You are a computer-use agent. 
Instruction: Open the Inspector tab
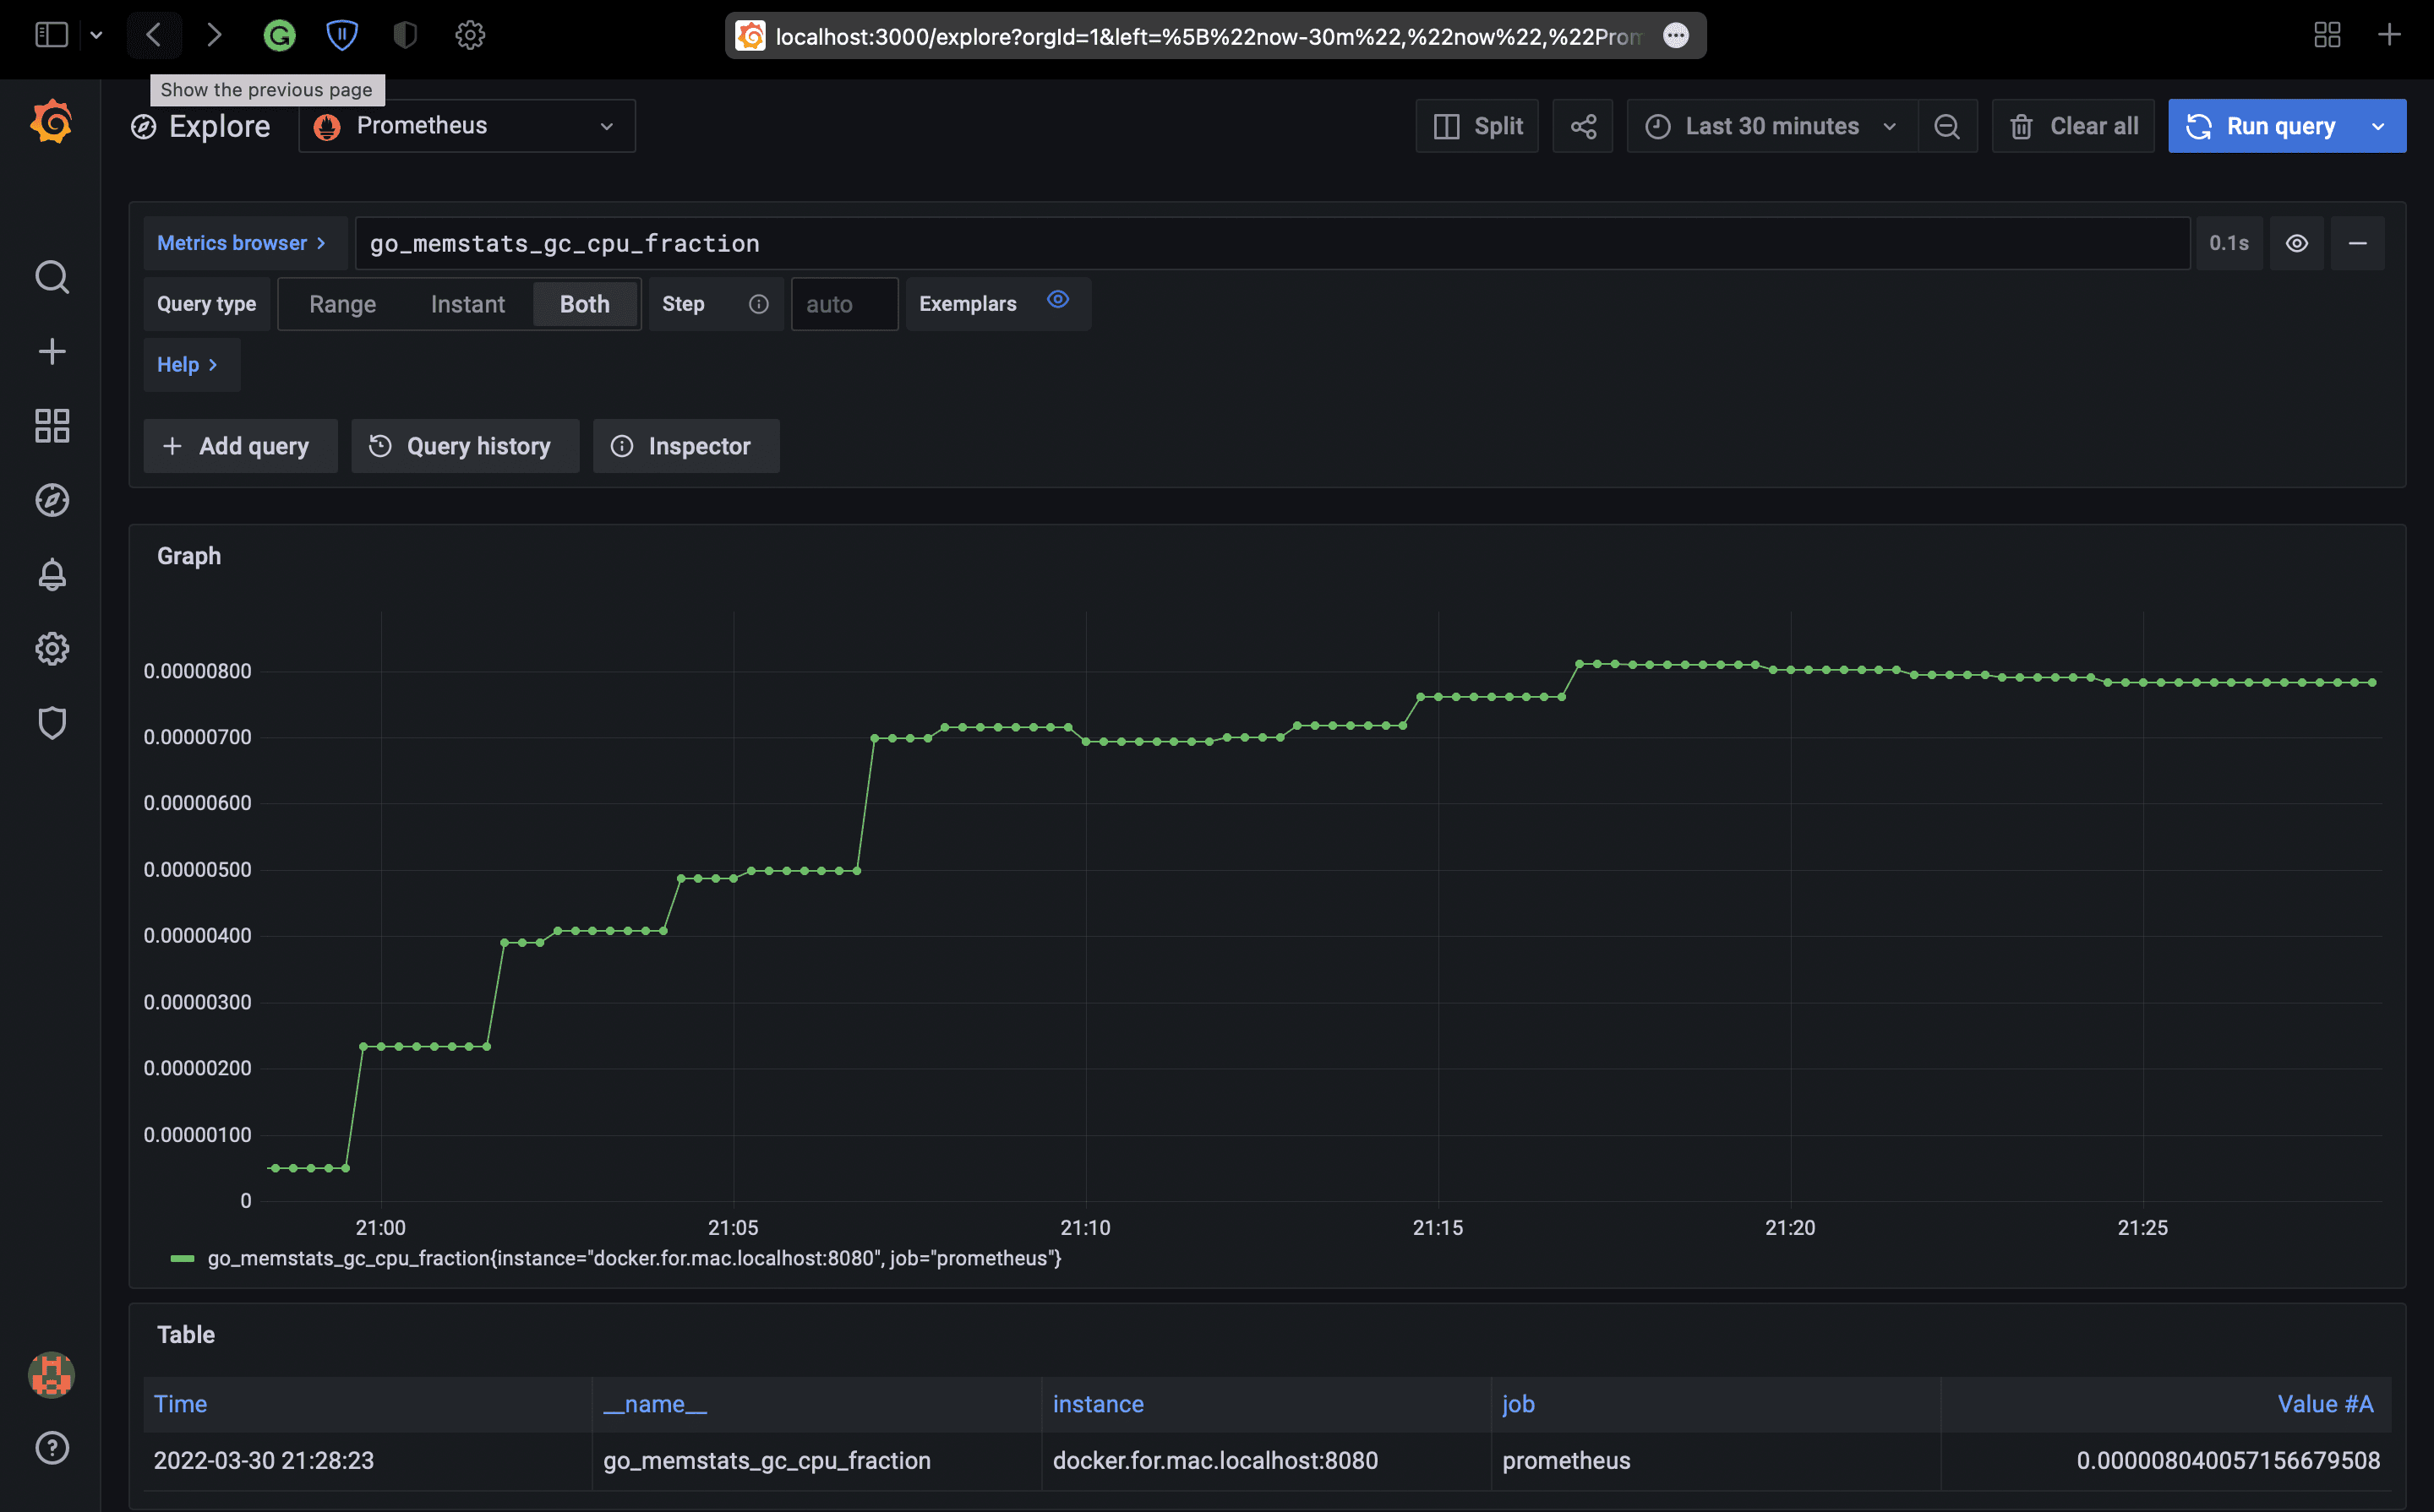point(685,446)
